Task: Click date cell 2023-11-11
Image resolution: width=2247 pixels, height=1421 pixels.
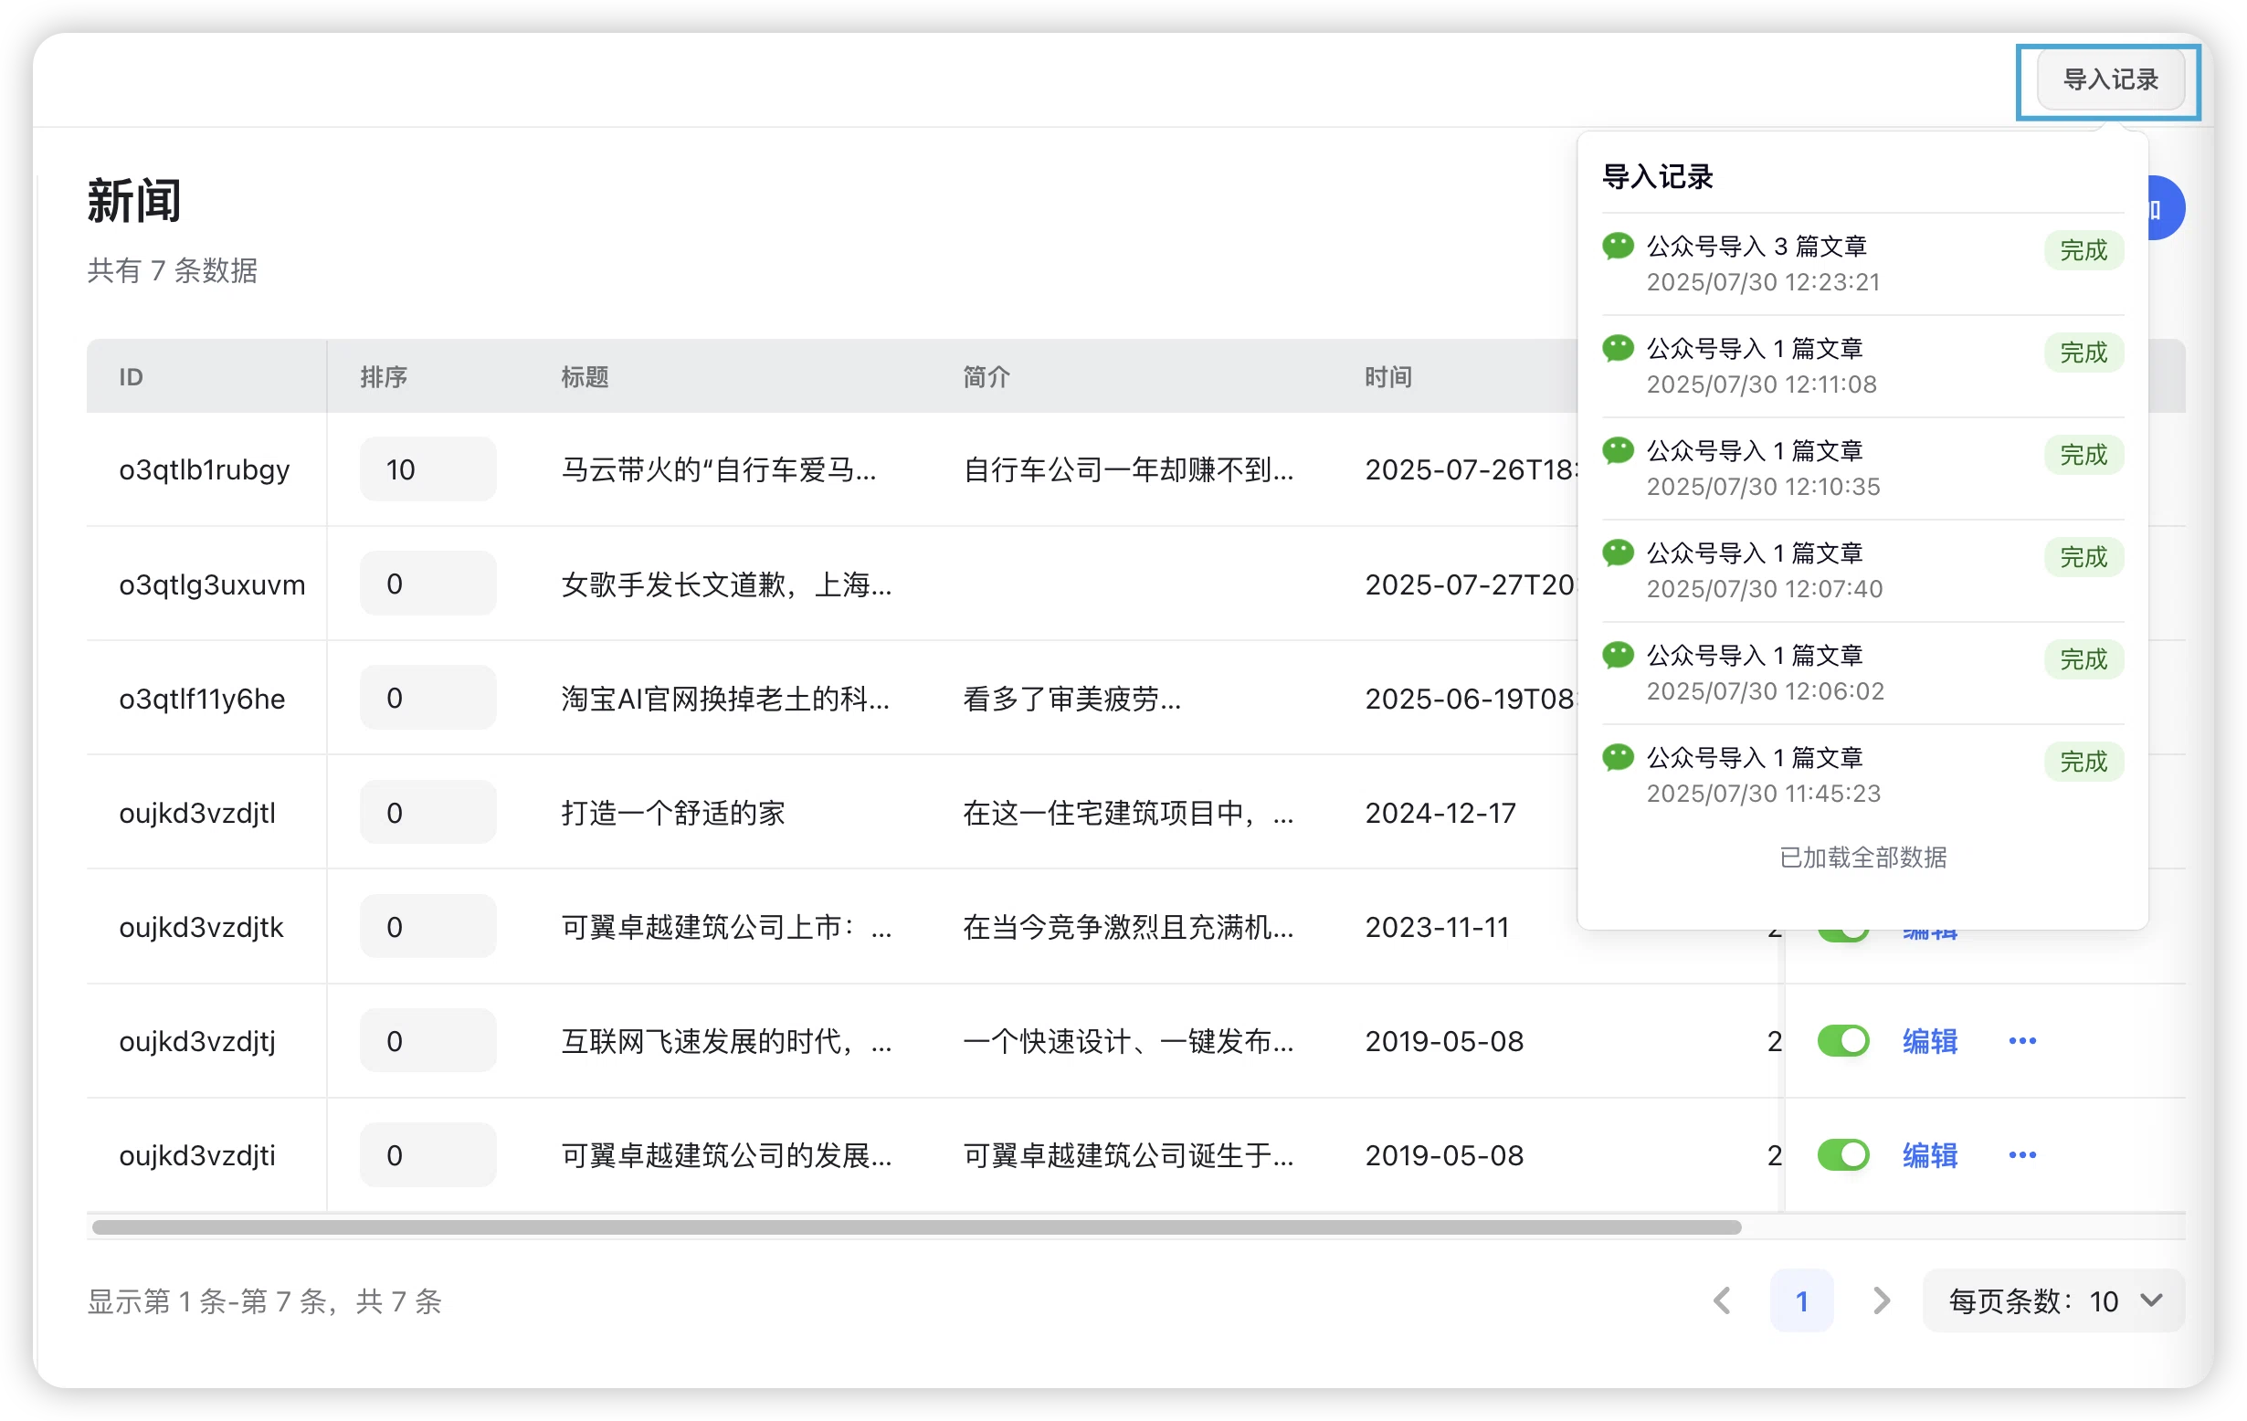Action: pyautogui.click(x=1437, y=927)
